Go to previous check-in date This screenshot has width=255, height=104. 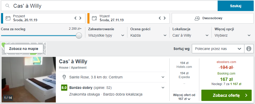coord(76,18)
